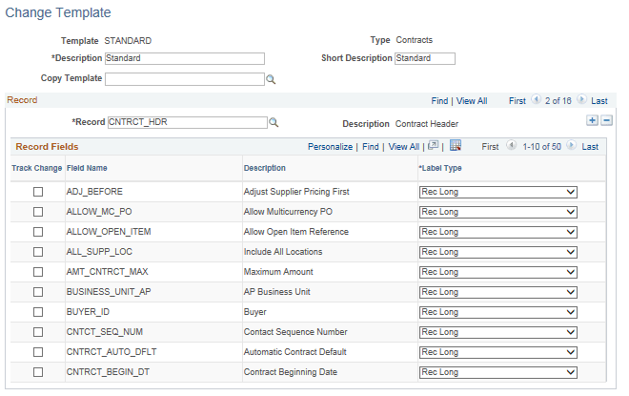This screenshot has height=396, width=629.
Task: Open Record Fields grid in new window icon
Action: pyautogui.click(x=434, y=146)
